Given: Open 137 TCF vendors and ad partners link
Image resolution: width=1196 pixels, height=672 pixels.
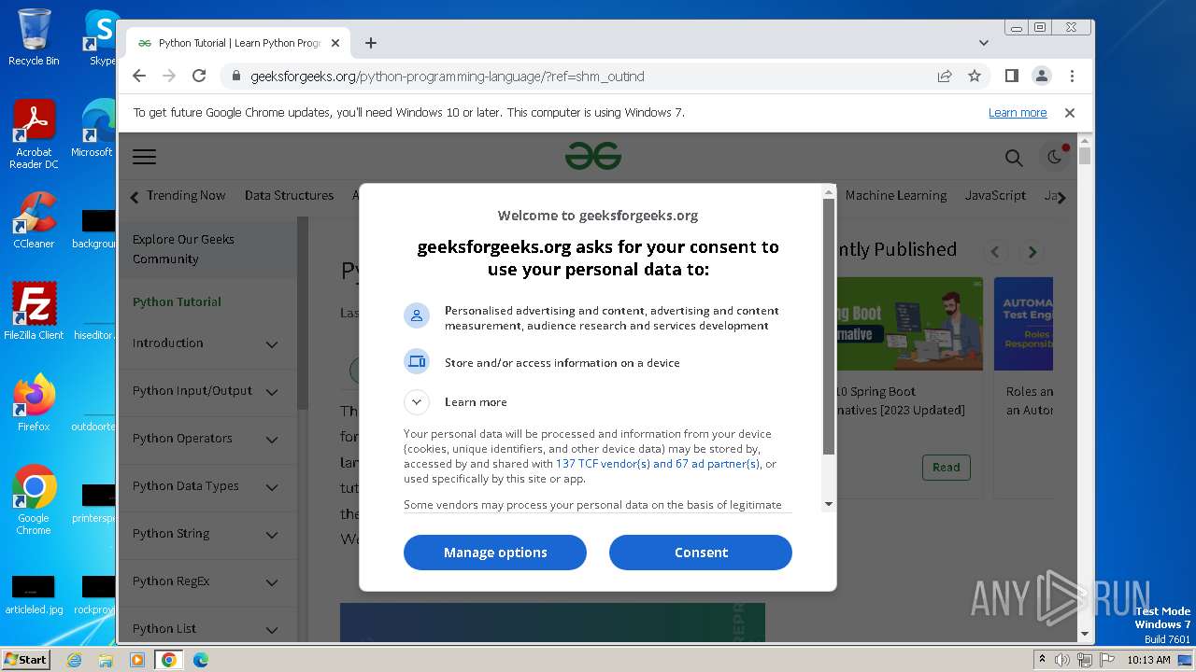Looking at the screenshot, I should [658, 464].
